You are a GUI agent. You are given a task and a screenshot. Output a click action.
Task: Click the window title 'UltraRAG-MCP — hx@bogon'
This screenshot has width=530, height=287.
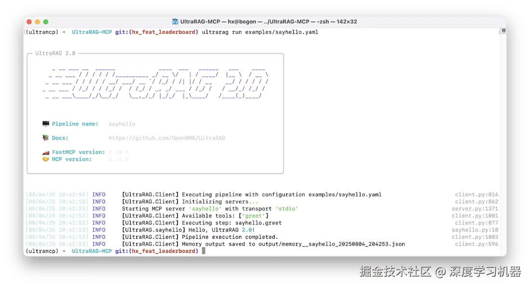[x=218, y=22]
